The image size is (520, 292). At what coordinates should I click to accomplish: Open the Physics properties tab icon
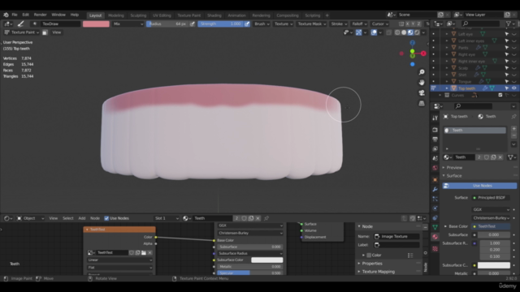coord(435,208)
